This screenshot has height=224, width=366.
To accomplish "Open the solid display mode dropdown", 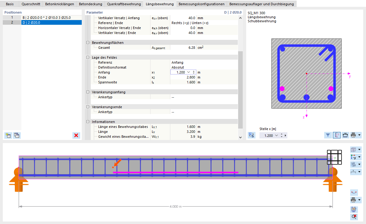I will (359, 164).
